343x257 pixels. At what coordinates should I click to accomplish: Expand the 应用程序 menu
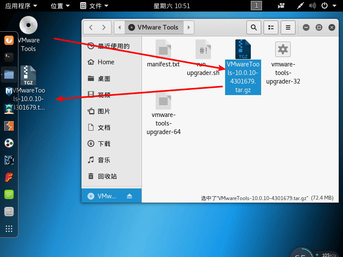(x=21, y=6)
